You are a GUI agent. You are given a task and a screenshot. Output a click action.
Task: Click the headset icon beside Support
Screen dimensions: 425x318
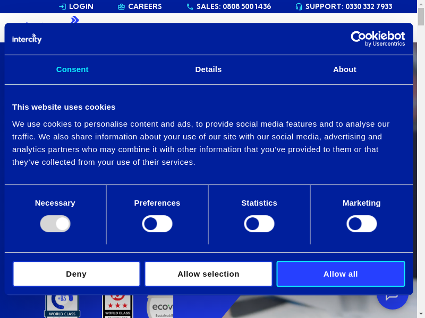299,7
